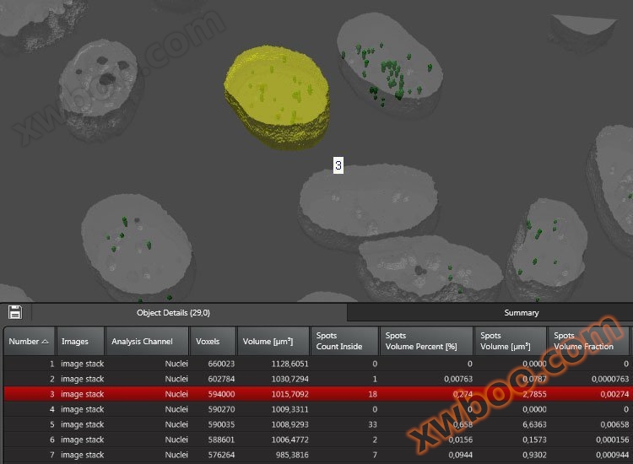The image size is (633, 464).
Task: Click the highlighted red row 3
Action: coord(253,394)
